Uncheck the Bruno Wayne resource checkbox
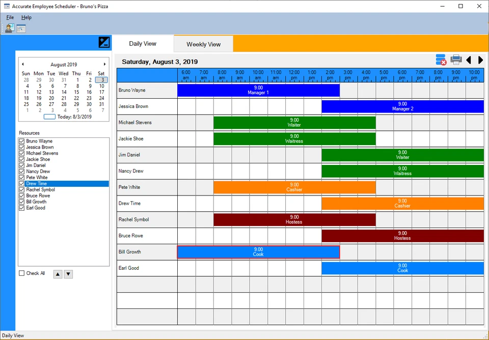This screenshot has width=489, height=340. pos(22,141)
